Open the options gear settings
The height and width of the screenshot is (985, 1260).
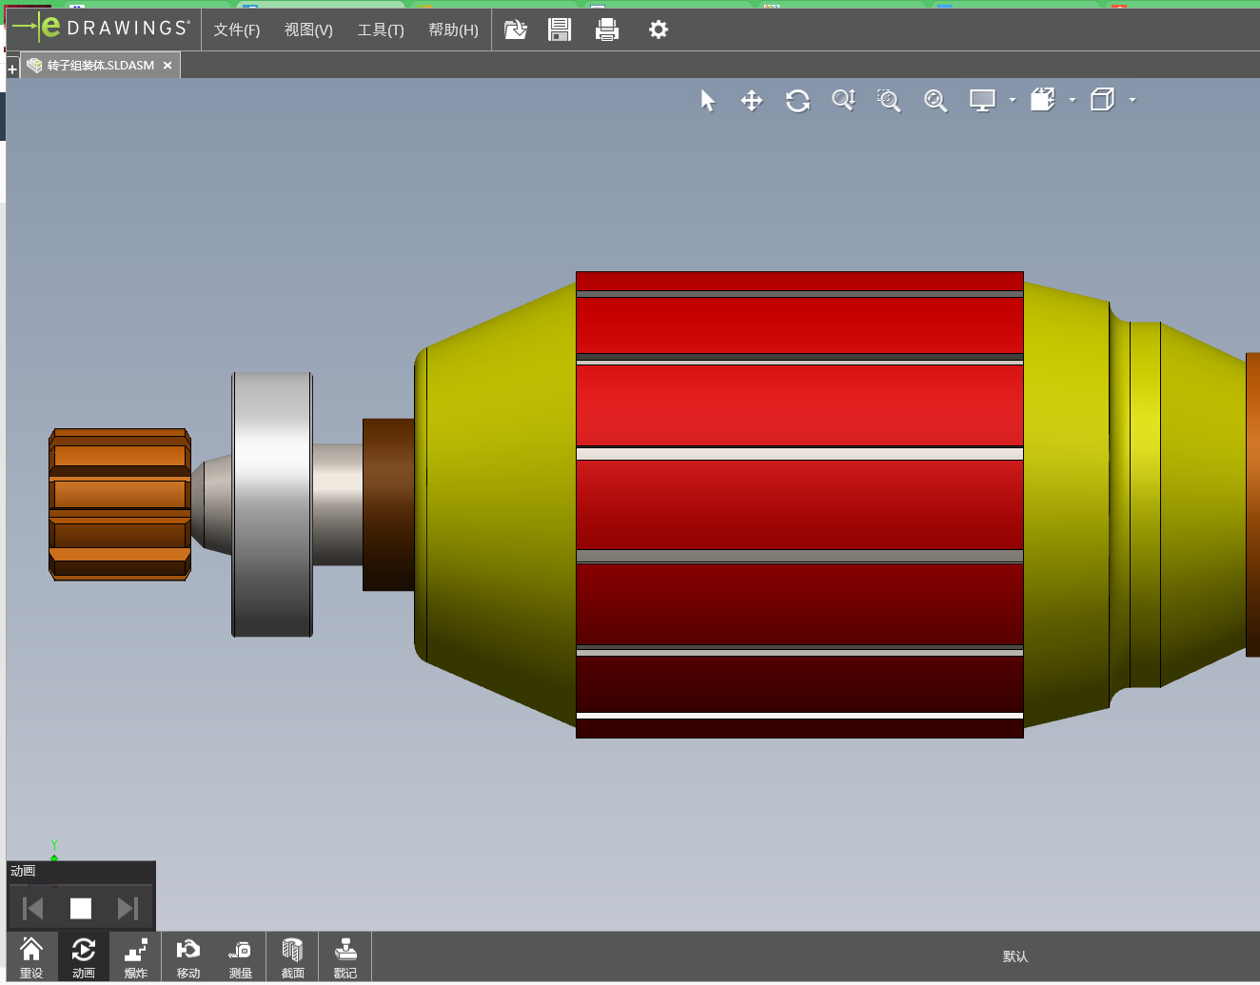(659, 30)
